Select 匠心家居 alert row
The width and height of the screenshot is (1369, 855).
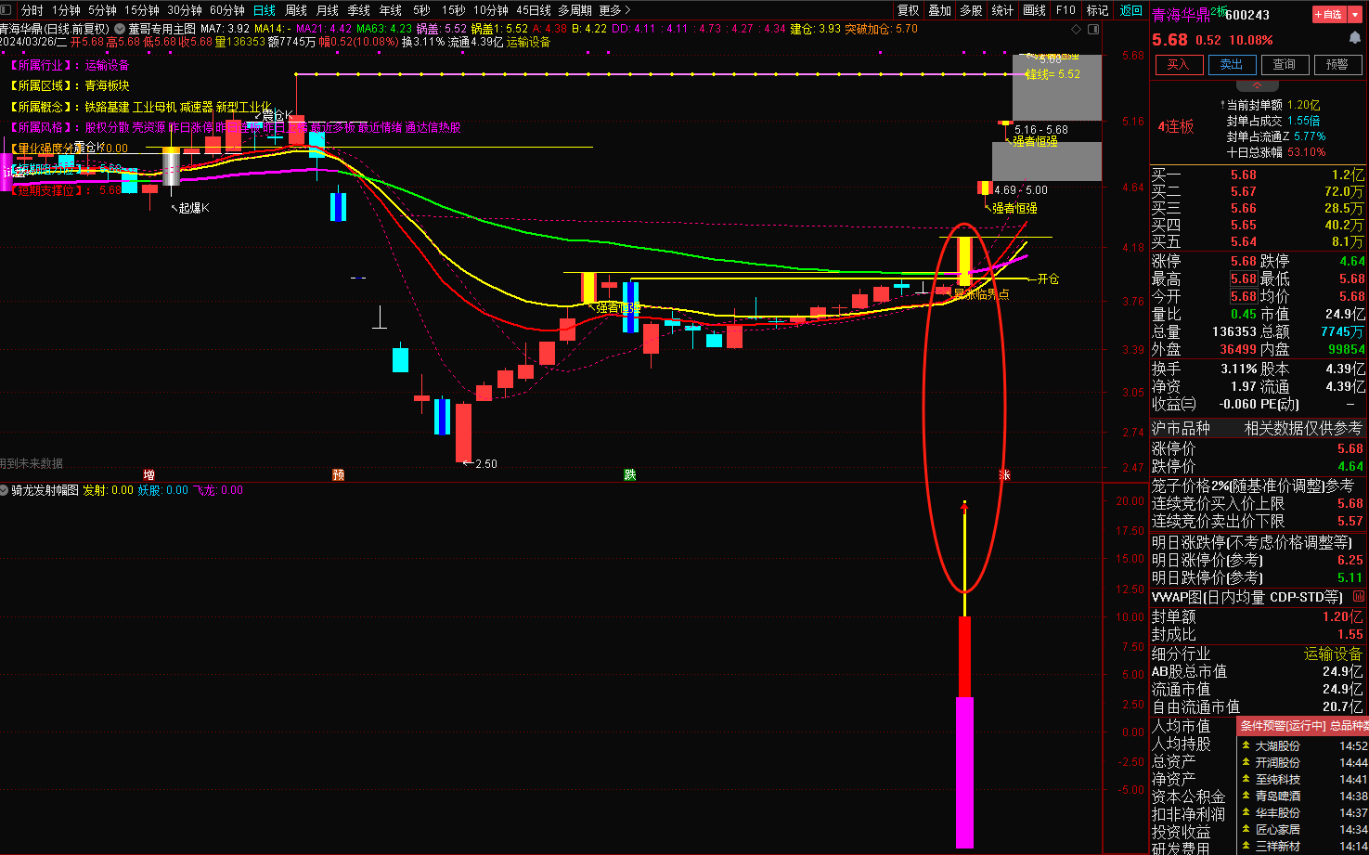pyautogui.click(x=1302, y=829)
